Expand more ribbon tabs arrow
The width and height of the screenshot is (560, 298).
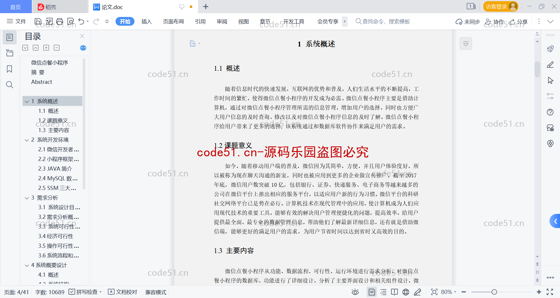coord(345,21)
